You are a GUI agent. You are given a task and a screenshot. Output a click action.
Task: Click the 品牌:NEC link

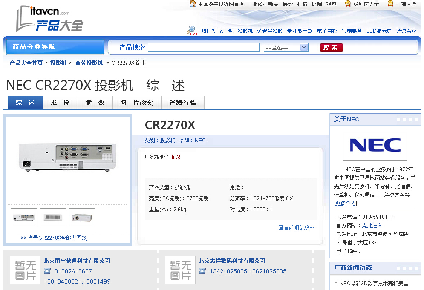point(193,140)
